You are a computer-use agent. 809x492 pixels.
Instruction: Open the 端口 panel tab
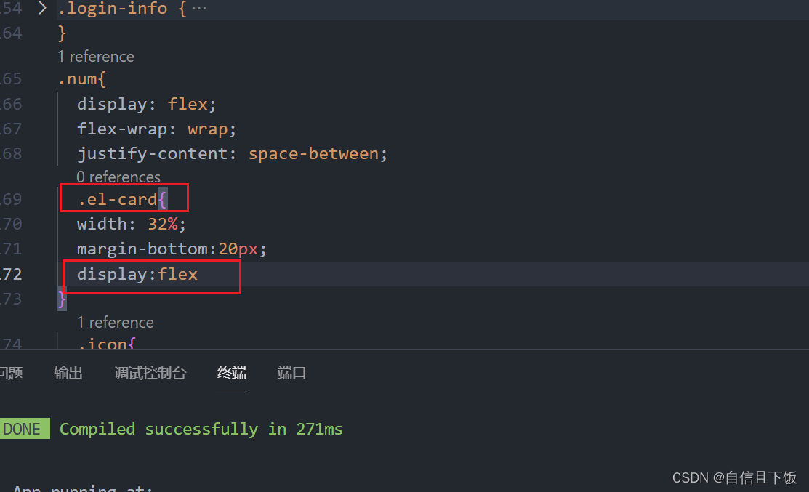coord(291,373)
